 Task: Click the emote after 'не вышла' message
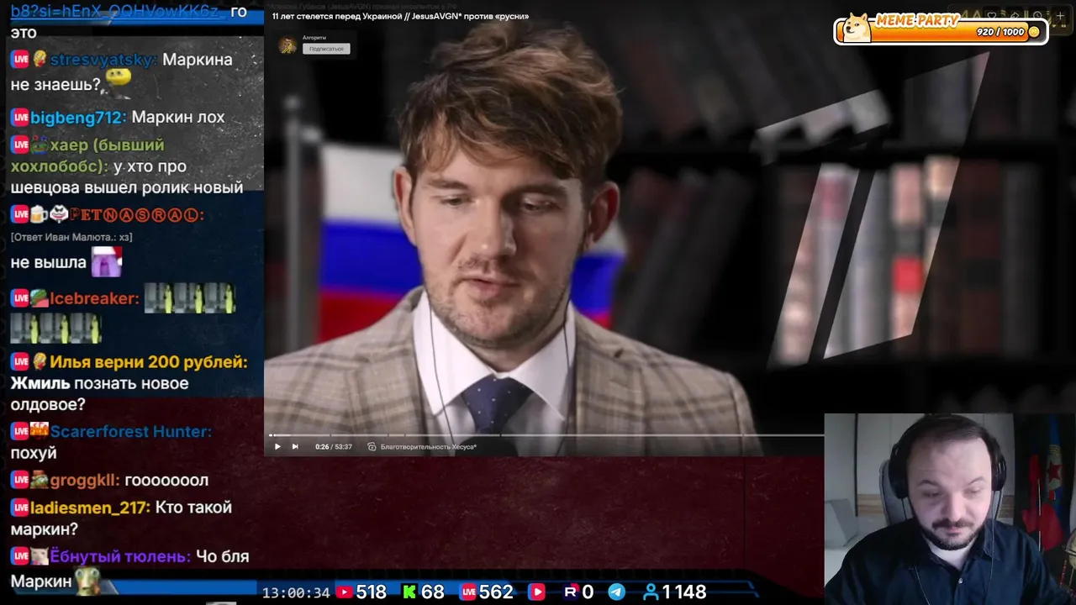click(x=107, y=263)
